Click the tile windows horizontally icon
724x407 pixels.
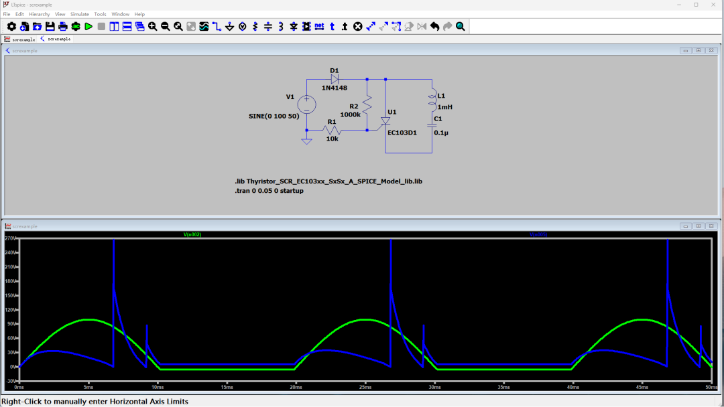point(127,27)
